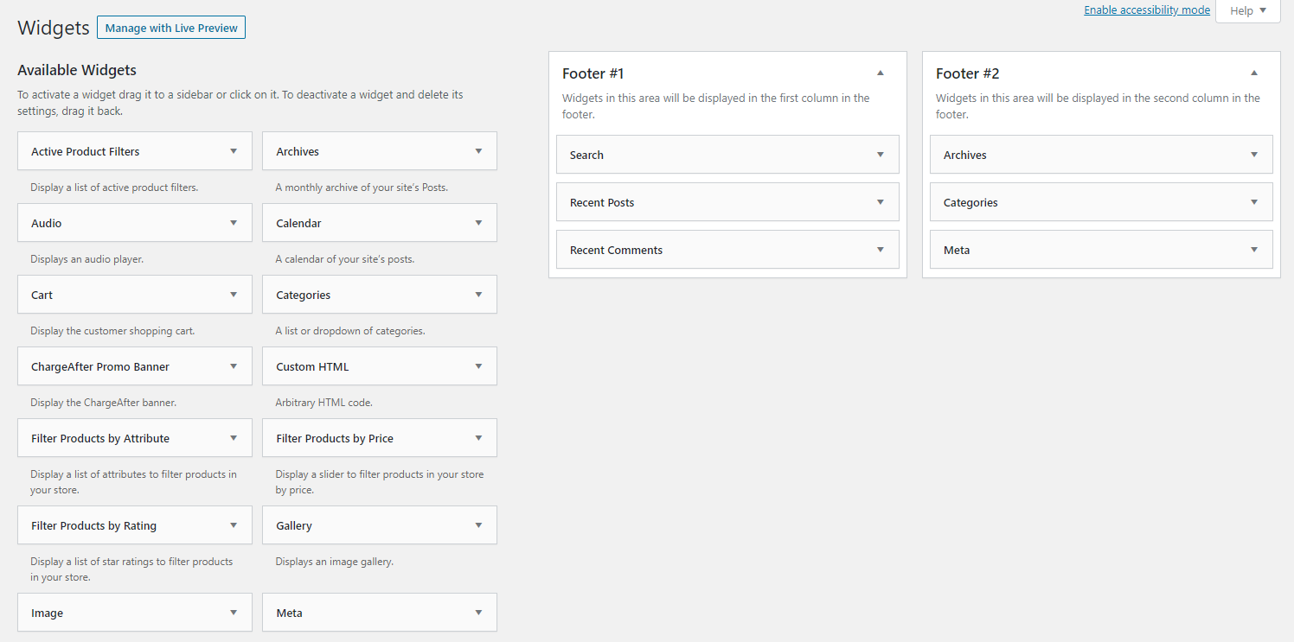Enable accessibility mode link
1294x642 pixels.
[1147, 10]
